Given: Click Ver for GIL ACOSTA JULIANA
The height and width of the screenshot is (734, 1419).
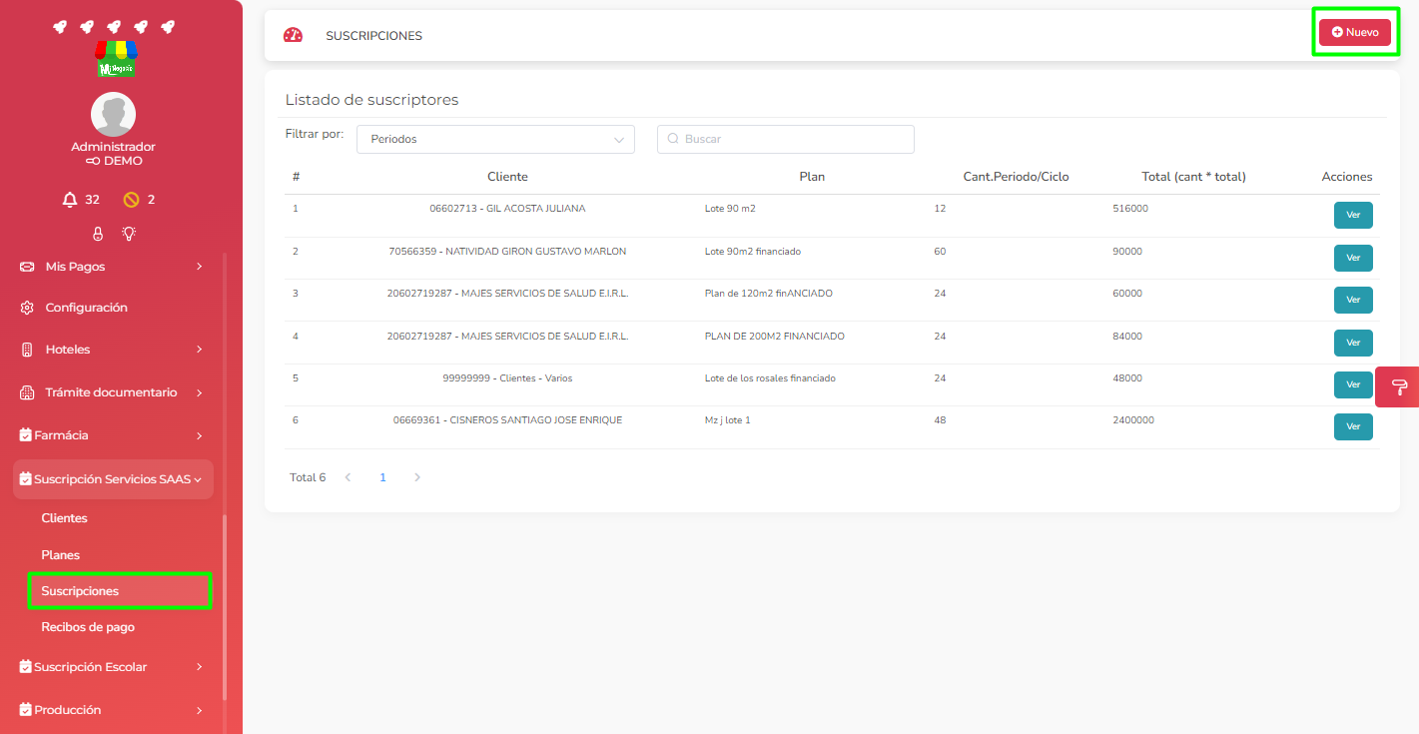Looking at the screenshot, I should coord(1353,215).
